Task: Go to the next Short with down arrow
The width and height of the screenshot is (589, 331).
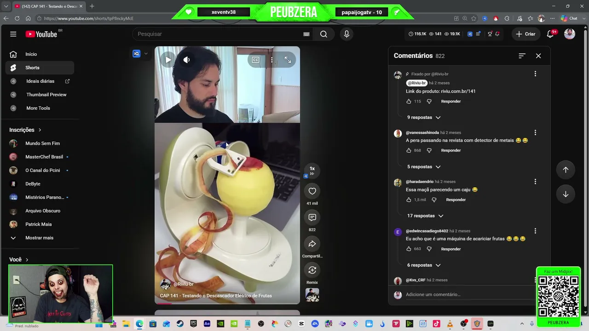Action: point(566,194)
